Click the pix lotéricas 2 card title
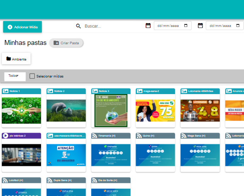 [18, 136]
